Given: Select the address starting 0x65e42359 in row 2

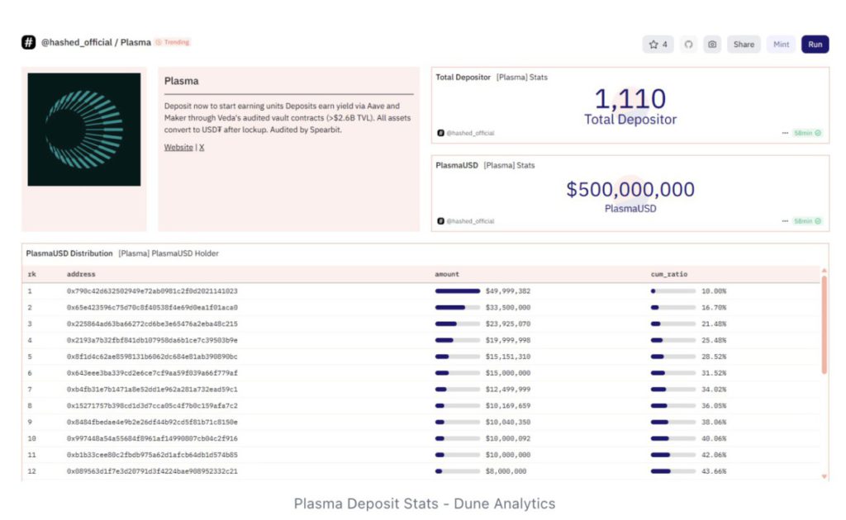Looking at the screenshot, I should [x=152, y=307].
